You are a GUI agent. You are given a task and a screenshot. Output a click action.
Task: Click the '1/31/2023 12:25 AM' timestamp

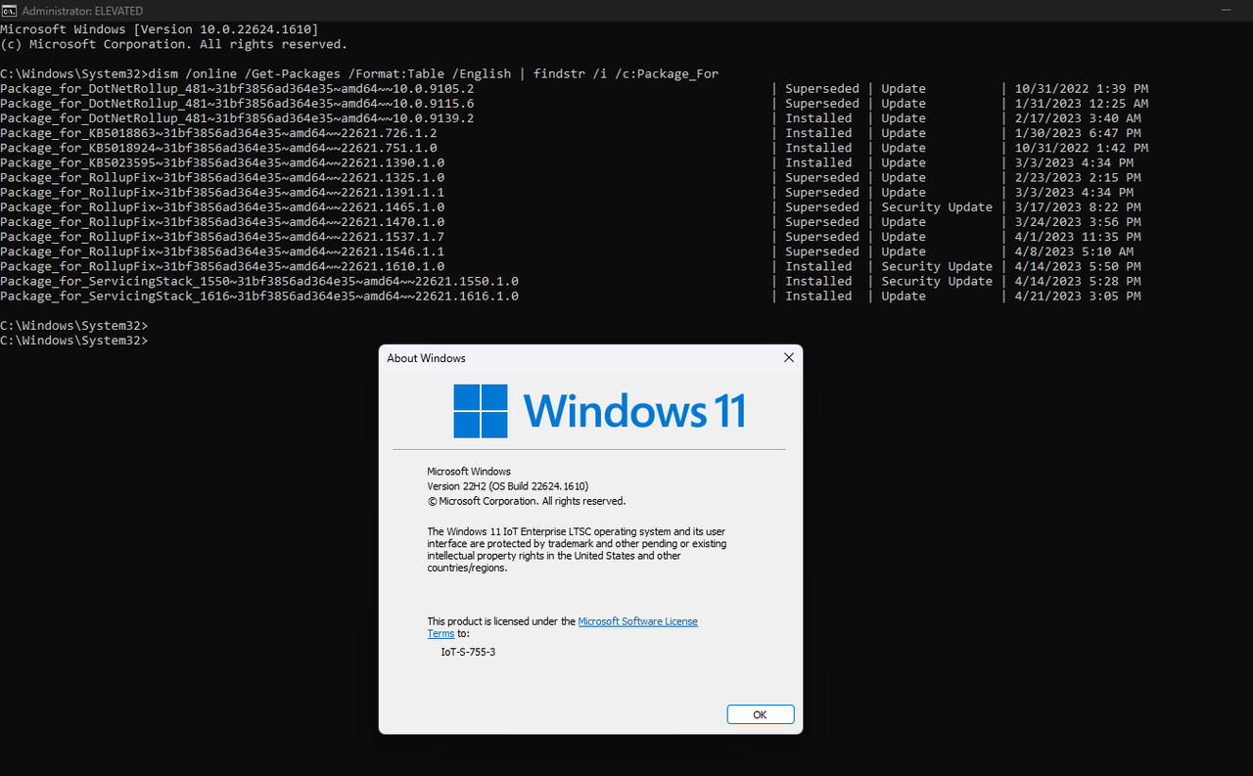click(x=1083, y=104)
